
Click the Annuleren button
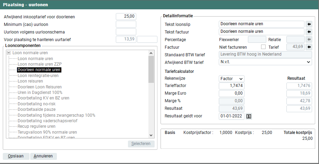(43, 156)
